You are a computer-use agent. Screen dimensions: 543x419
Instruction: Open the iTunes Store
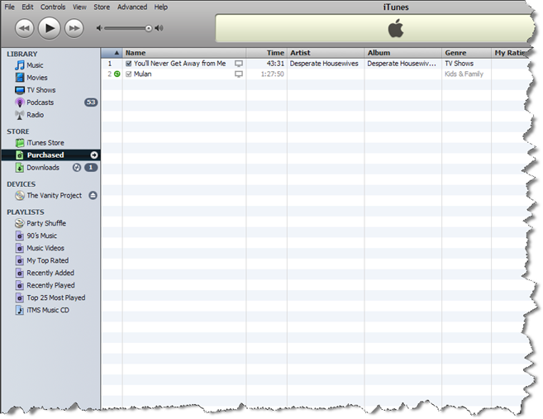[45, 143]
